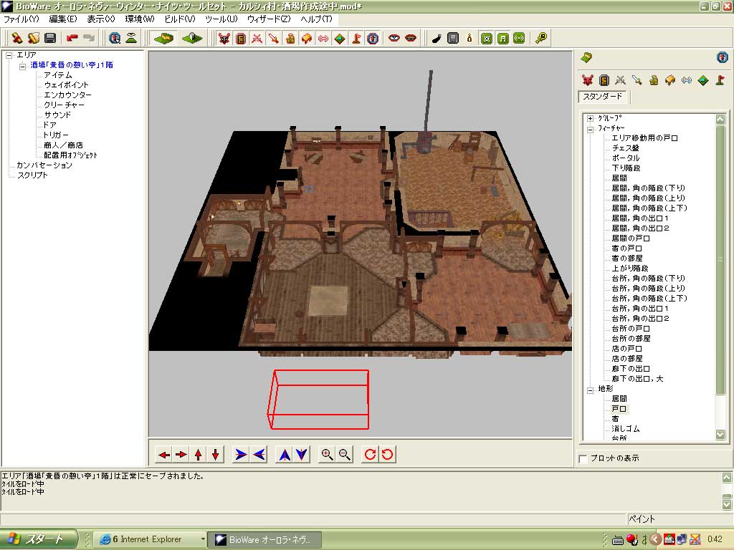
Task: Click the blue toggle icon at palette top right
Action: [x=723, y=57]
